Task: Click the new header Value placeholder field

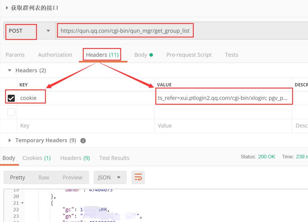Action: click(x=223, y=126)
